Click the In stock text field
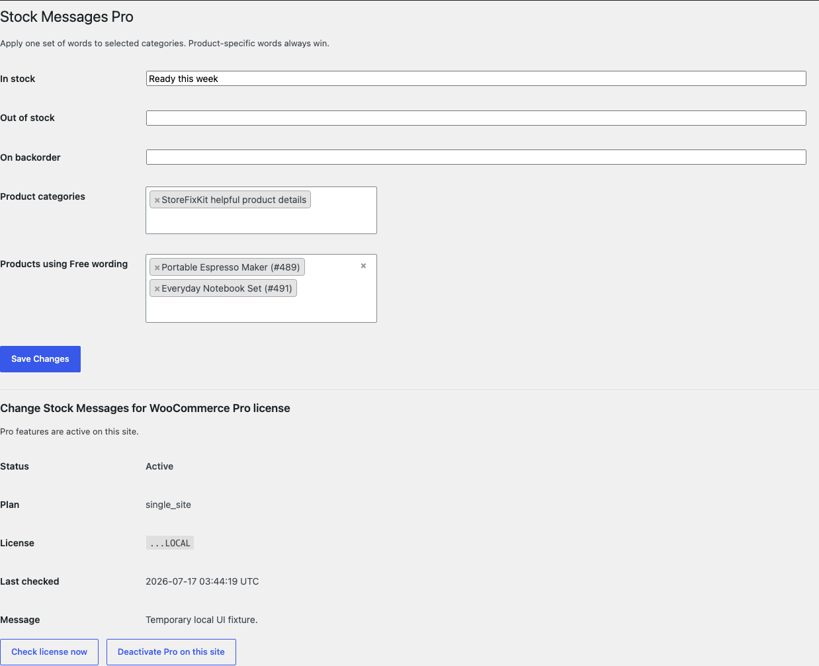Image resolution: width=819 pixels, height=666 pixels. click(x=476, y=79)
